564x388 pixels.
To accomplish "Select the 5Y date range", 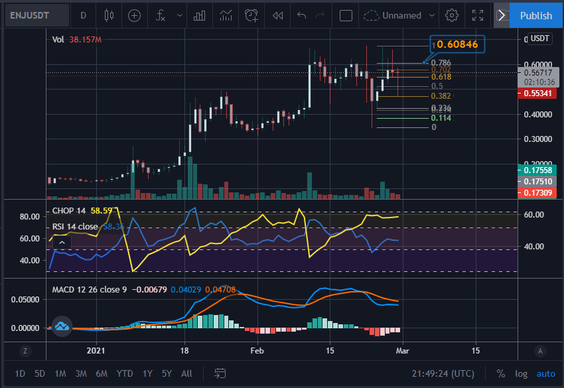I will tap(167, 373).
